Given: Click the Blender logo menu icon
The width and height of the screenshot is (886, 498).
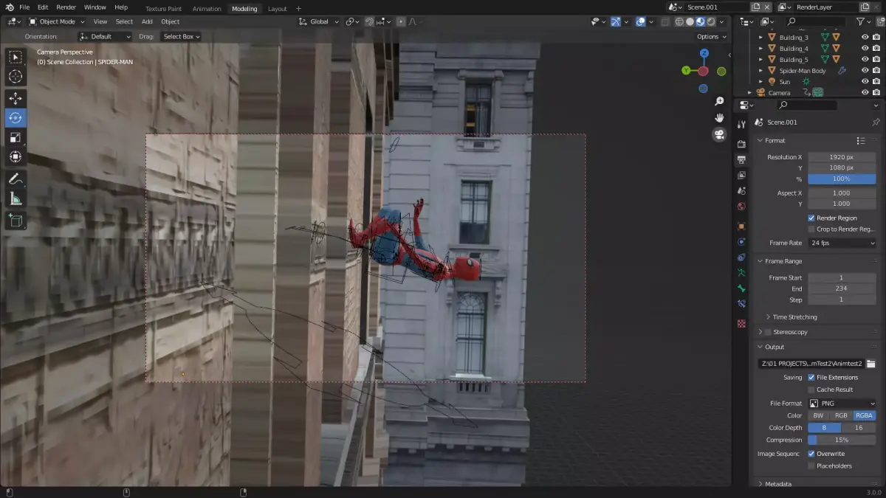Looking at the screenshot, I should tap(9, 7).
